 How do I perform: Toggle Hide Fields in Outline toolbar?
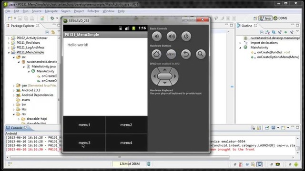click(x=274, y=32)
